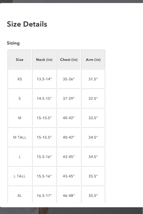Click the Neck (in) column header

(44, 59)
